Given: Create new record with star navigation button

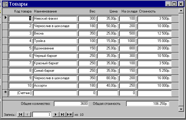Looking at the screenshot, I should (x=70, y=114).
